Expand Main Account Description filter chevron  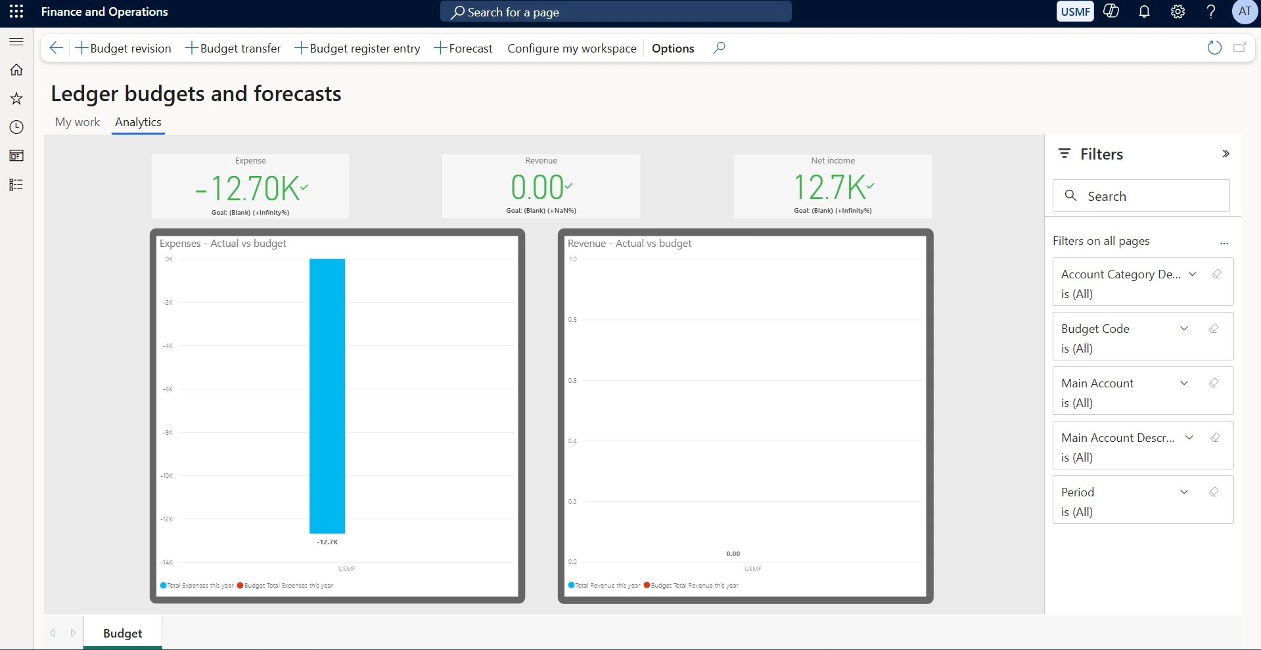coord(1189,438)
